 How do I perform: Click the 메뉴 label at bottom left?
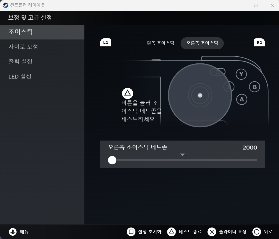(x=24, y=232)
